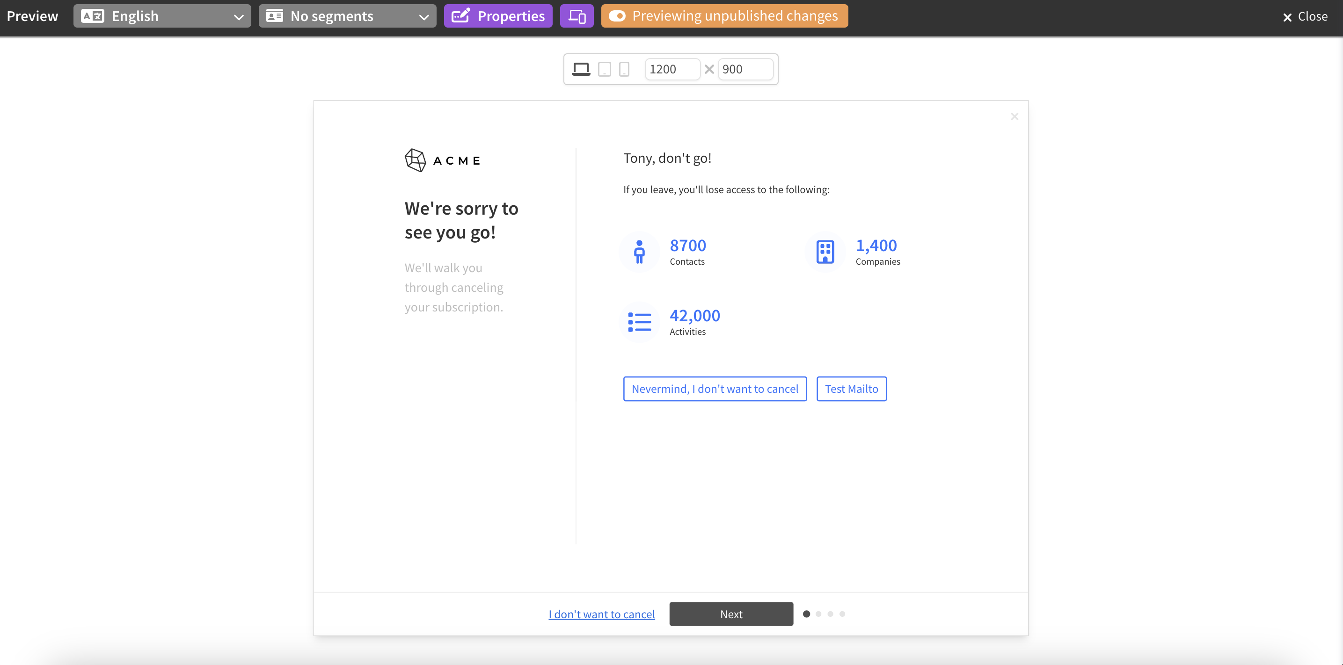This screenshot has height=665, width=1343.
Task: Expand the language selector chevron
Action: click(239, 17)
